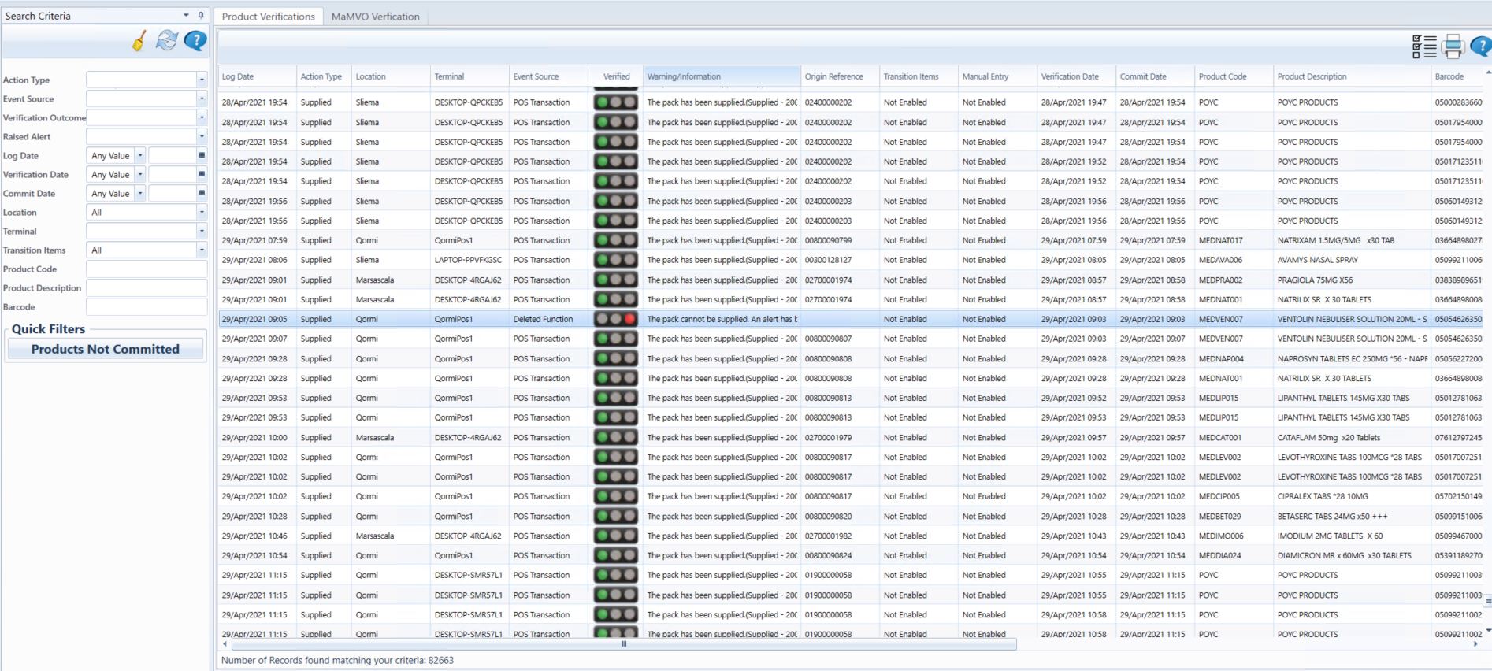
Task: Select the 'Deleted Function' event source cell
Action: click(x=548, y=319)
